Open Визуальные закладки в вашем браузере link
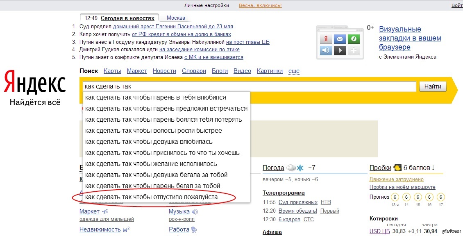 [410, 38]
